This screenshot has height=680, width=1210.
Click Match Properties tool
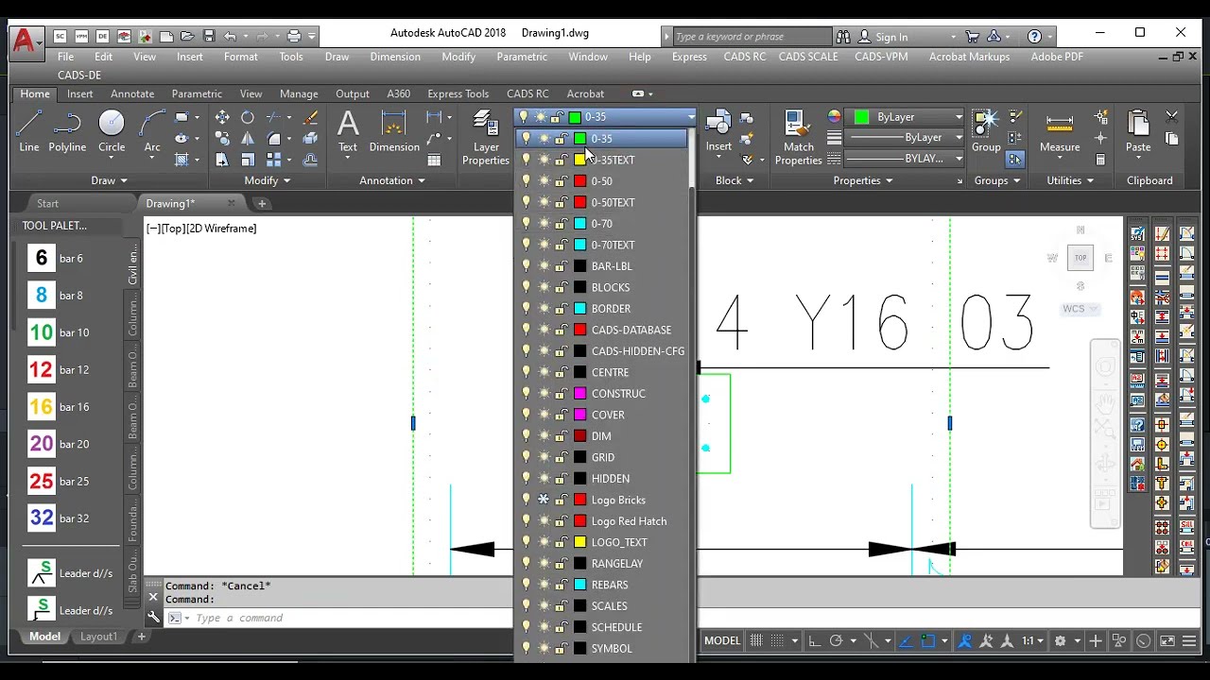pyautogui.click(x=799, y=138)
